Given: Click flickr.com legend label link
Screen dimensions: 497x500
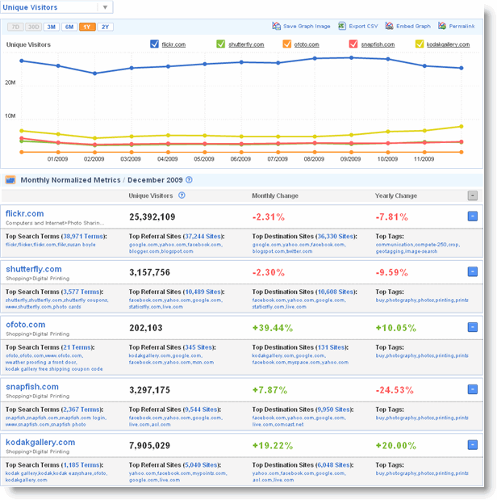Looking at the screenshot, I should pos(173,44).
